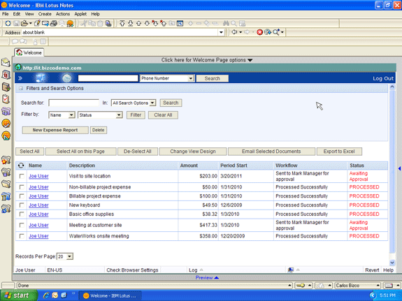
Task: Click the Log Out link
Action: (383, 79)
